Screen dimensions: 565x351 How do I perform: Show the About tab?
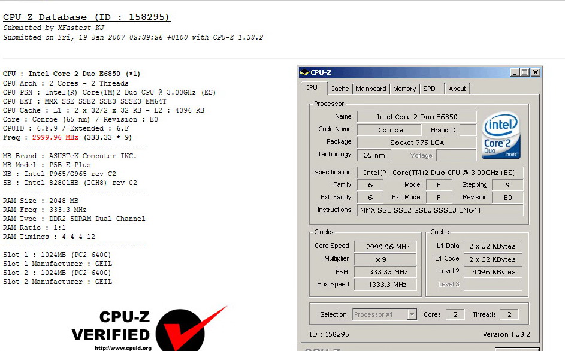point(457,89)
